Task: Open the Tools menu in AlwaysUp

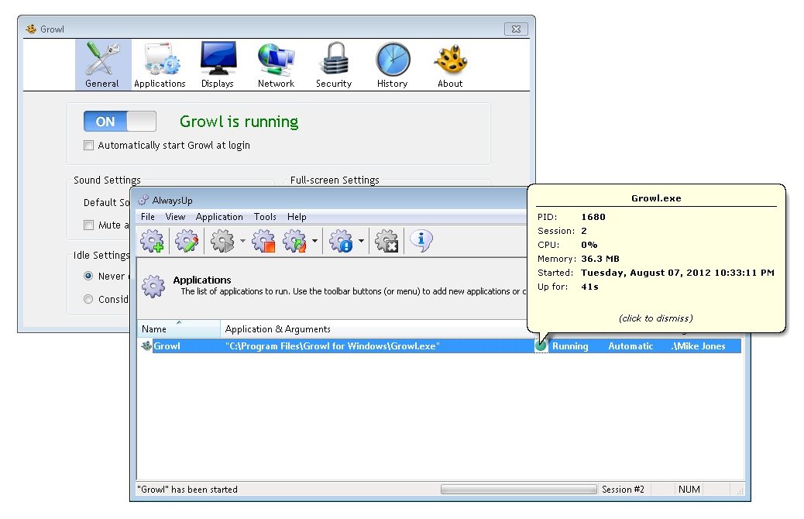Action: coord(265,217)
